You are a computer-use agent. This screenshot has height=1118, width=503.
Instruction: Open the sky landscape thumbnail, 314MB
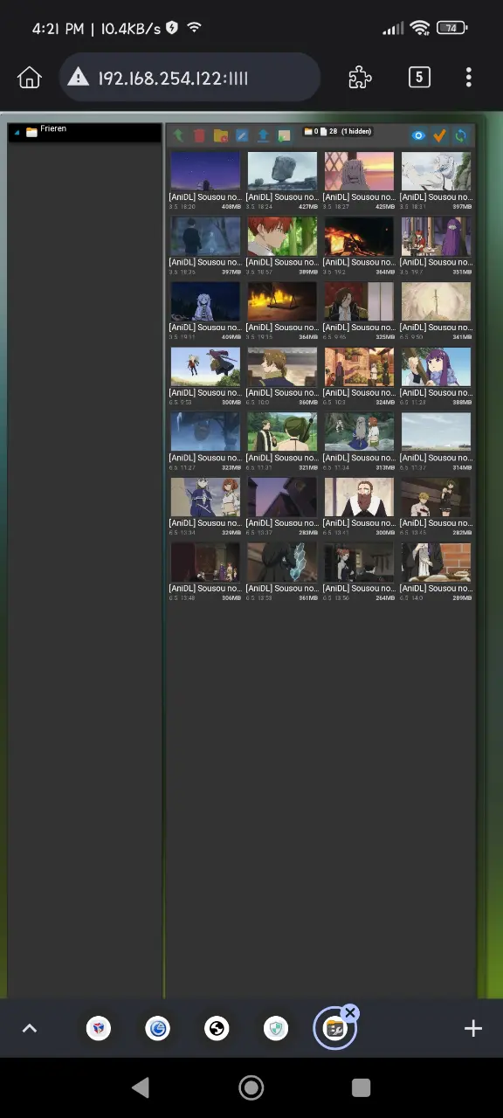point(436,431)
